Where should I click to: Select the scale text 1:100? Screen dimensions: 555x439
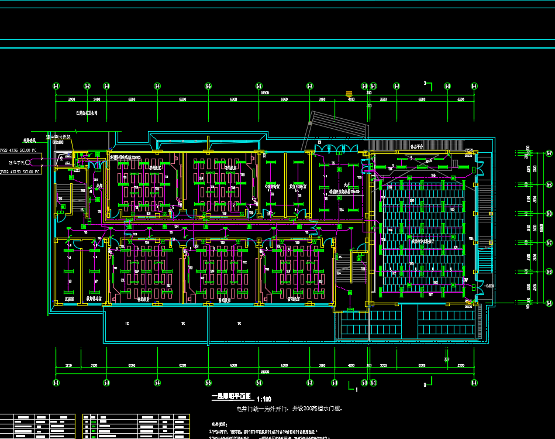tap(264, 399)
